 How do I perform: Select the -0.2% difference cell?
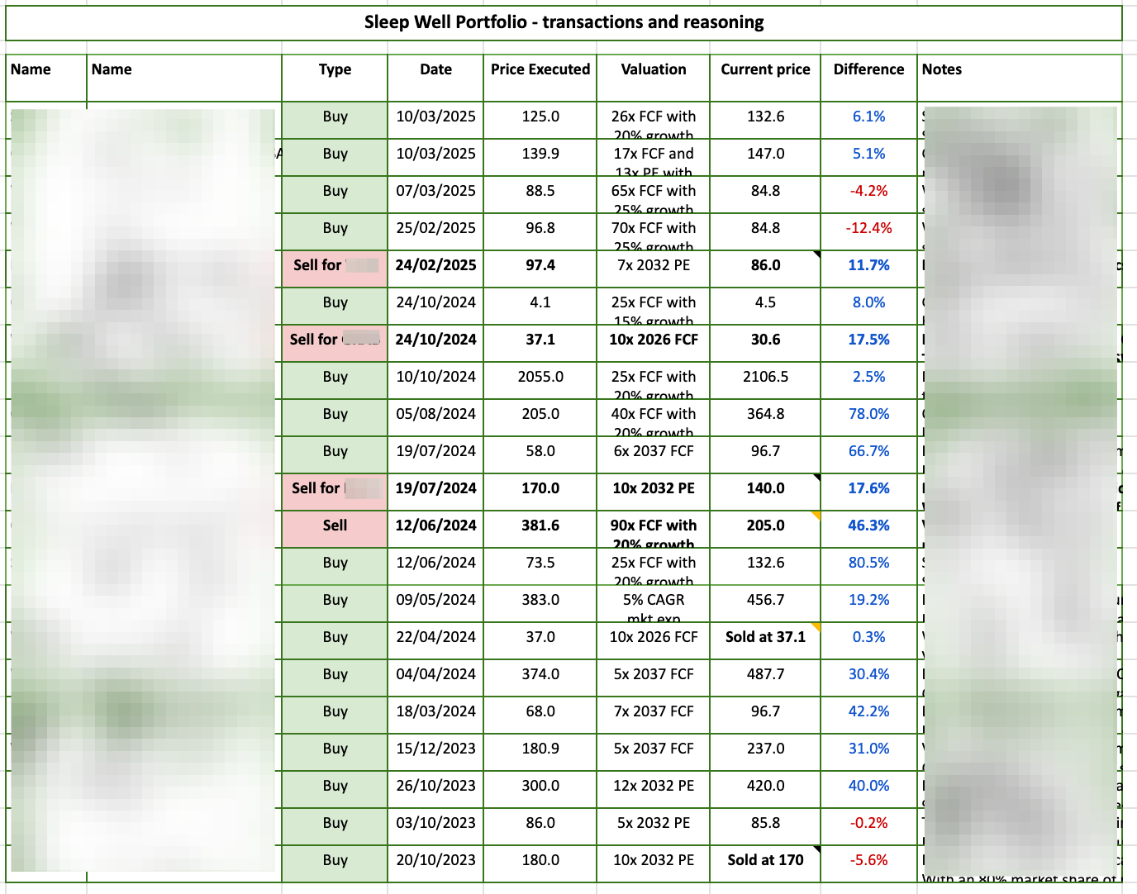coord(868,827)
